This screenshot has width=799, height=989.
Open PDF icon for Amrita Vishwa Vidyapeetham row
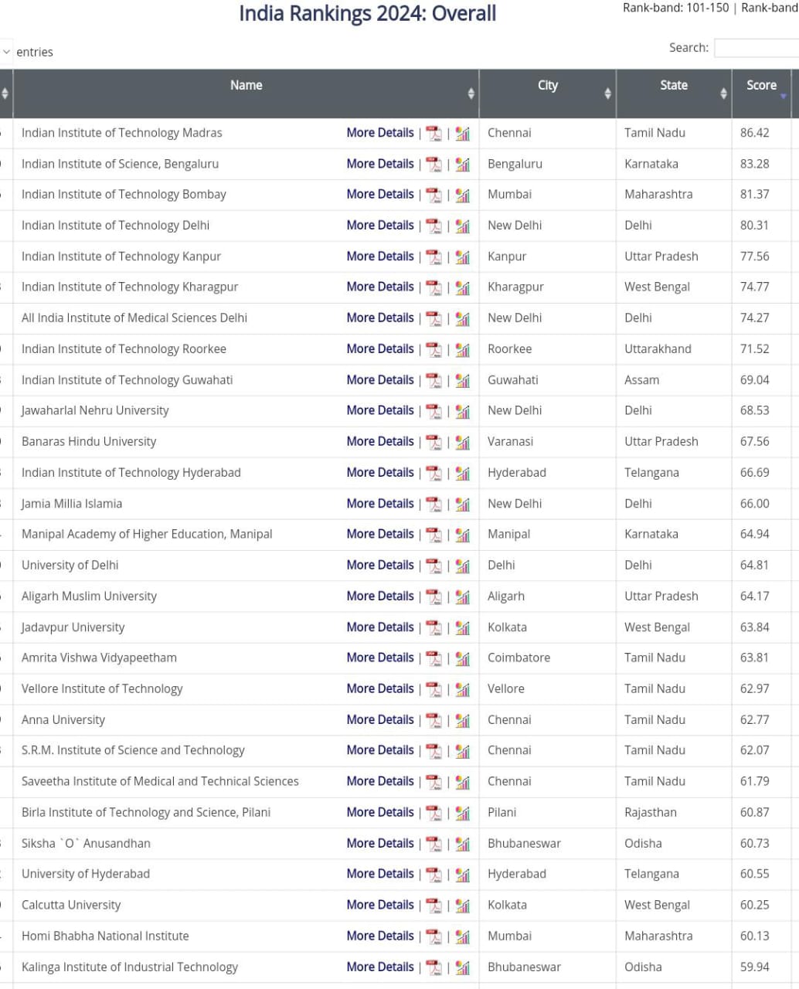pos(433,659)
